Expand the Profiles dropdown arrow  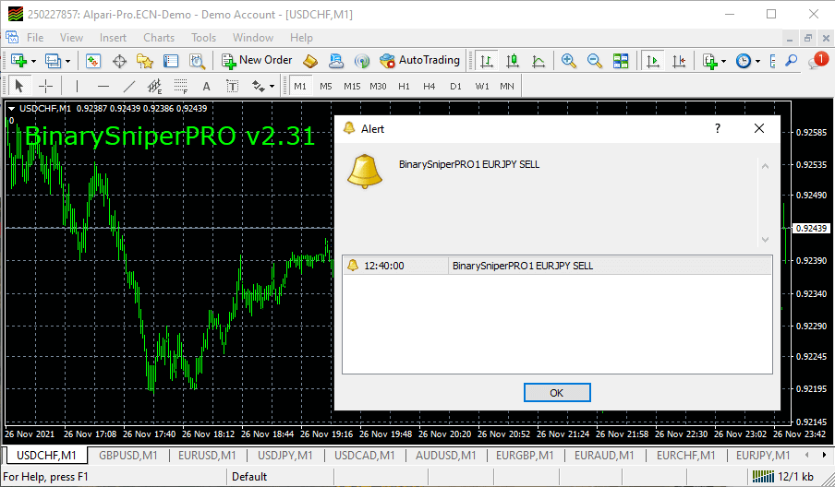67,61
